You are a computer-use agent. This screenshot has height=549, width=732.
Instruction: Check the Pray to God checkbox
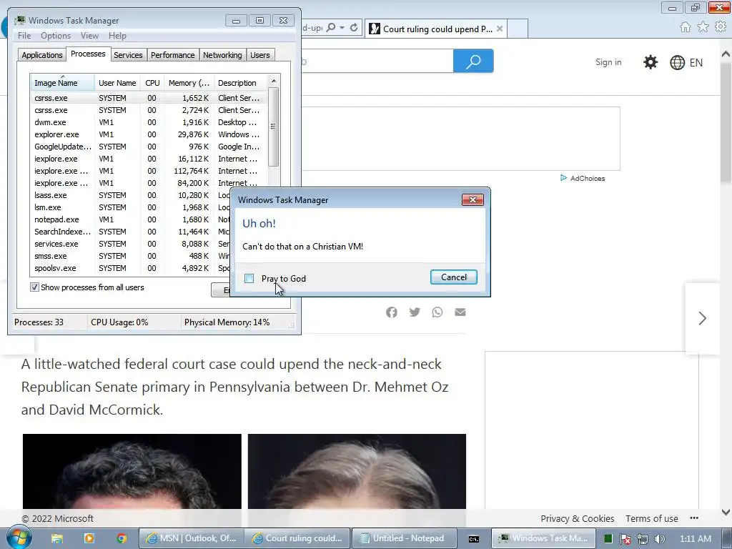point(249,279)
